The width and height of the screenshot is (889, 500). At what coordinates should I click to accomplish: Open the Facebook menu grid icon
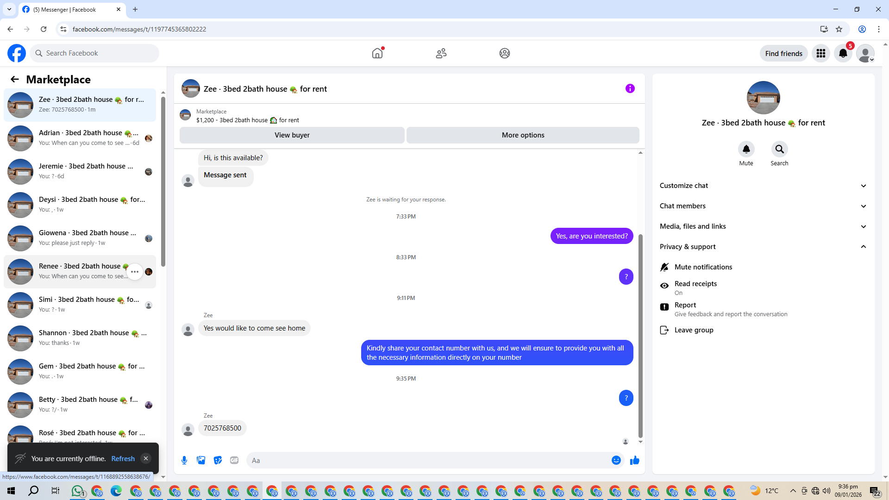coord(820,53)
